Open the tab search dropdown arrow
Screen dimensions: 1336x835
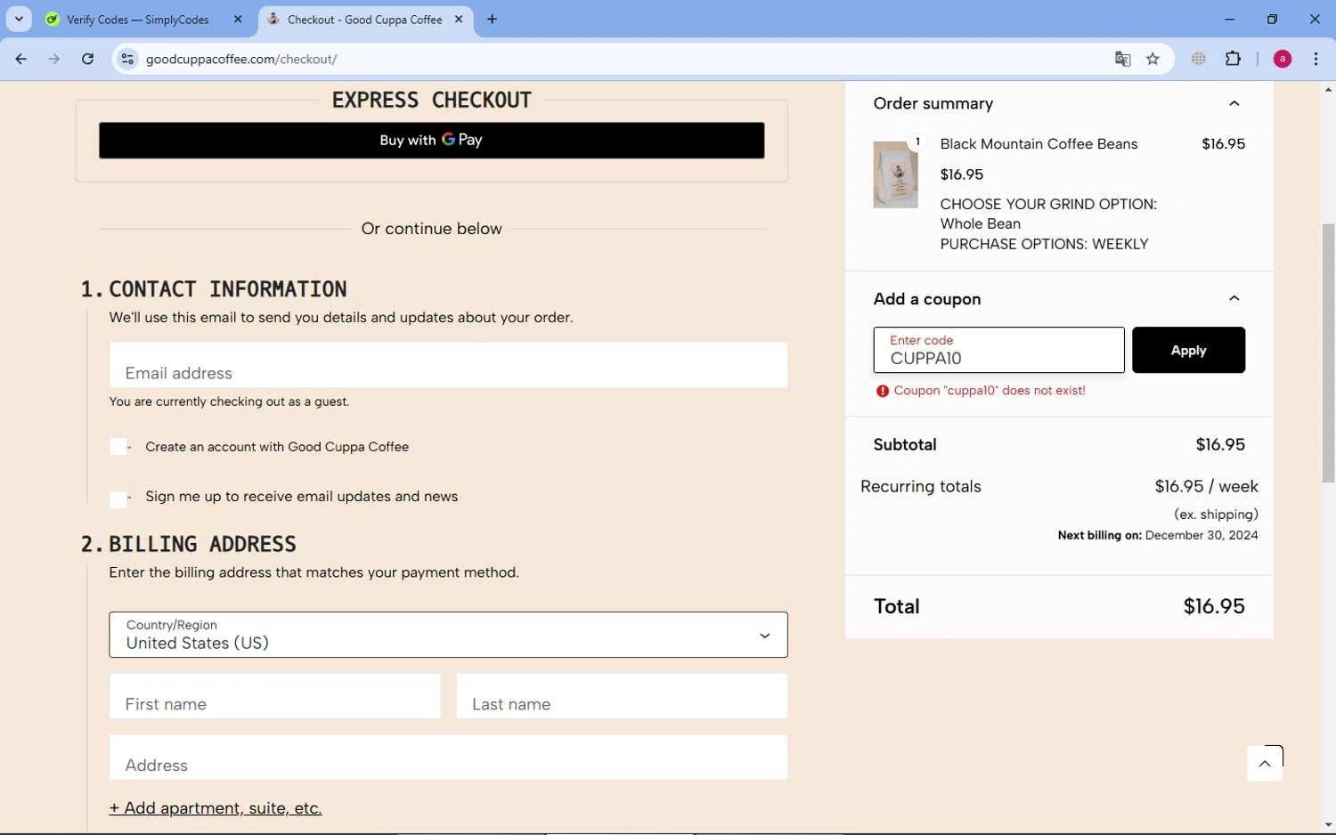[x=19, y=19]
